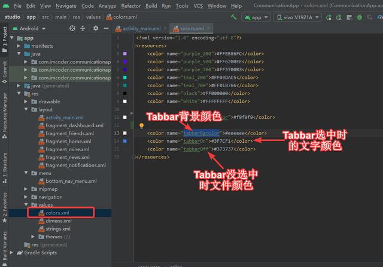Click the Debug bug icon
This screenshot has height=267, width=383.
[x=359, y=17]
